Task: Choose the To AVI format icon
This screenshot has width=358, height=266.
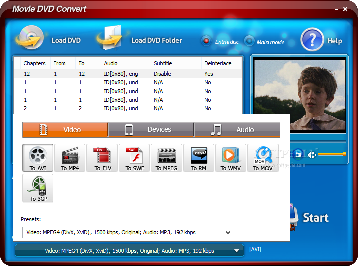Action: pos(38,158)
